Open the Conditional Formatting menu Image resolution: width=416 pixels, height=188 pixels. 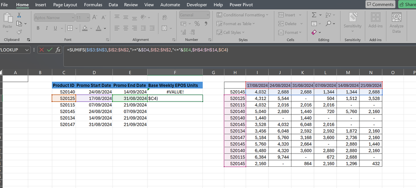(x=242, y=15)
